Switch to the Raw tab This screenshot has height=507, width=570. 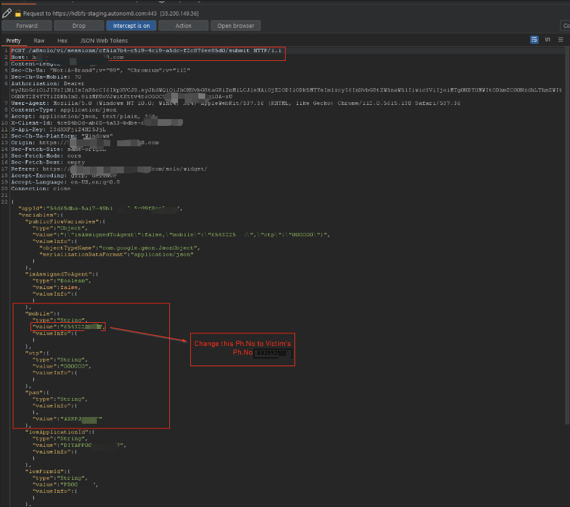click(x=40, y=41)
